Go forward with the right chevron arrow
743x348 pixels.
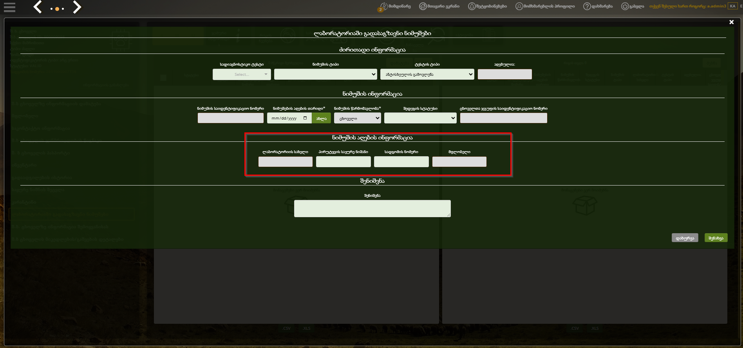(x=77, y=7)
